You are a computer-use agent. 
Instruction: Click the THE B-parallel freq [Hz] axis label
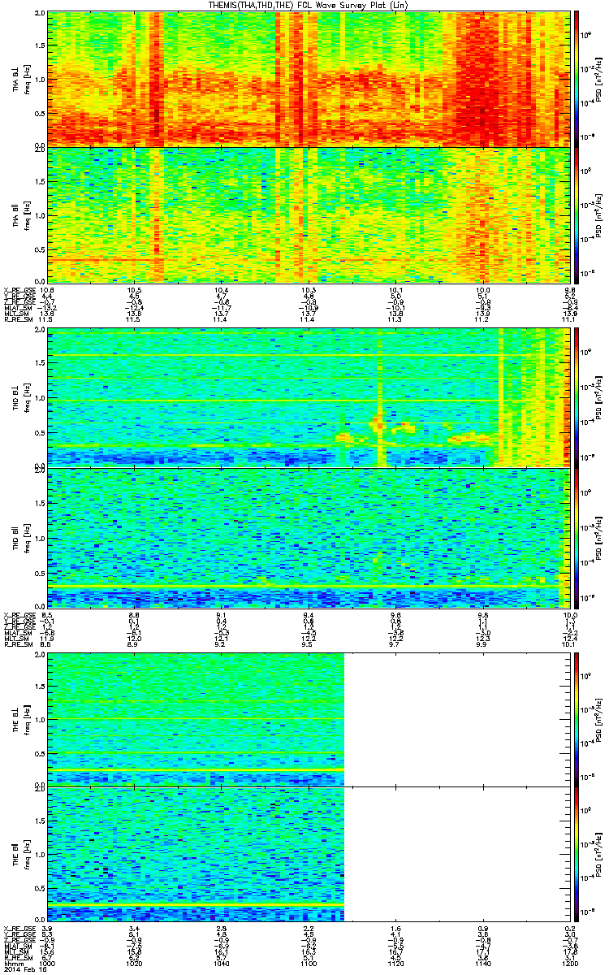tap(28, 853)
